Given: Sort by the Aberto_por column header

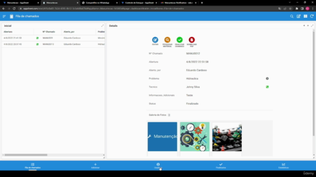Looking at the screenshot, I should point(69,31).
